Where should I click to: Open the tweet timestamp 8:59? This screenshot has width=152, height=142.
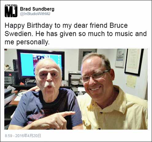pyautogui.click(x=9, y=136)
